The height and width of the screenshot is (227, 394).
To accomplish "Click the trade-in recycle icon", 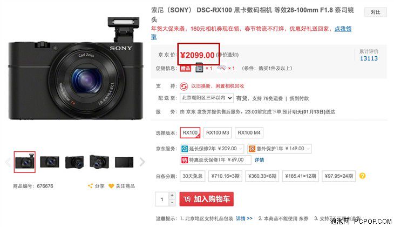I will tap(184, 86).
